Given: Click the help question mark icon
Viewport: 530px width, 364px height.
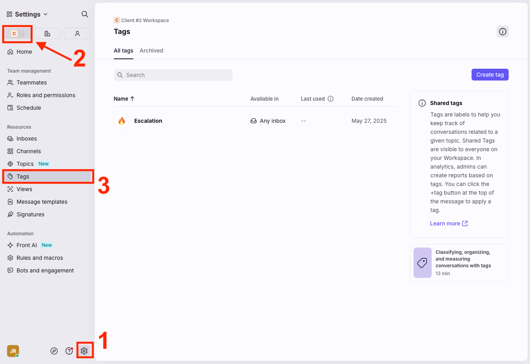Looking at the screenshot, I should (x=69, y=351).
